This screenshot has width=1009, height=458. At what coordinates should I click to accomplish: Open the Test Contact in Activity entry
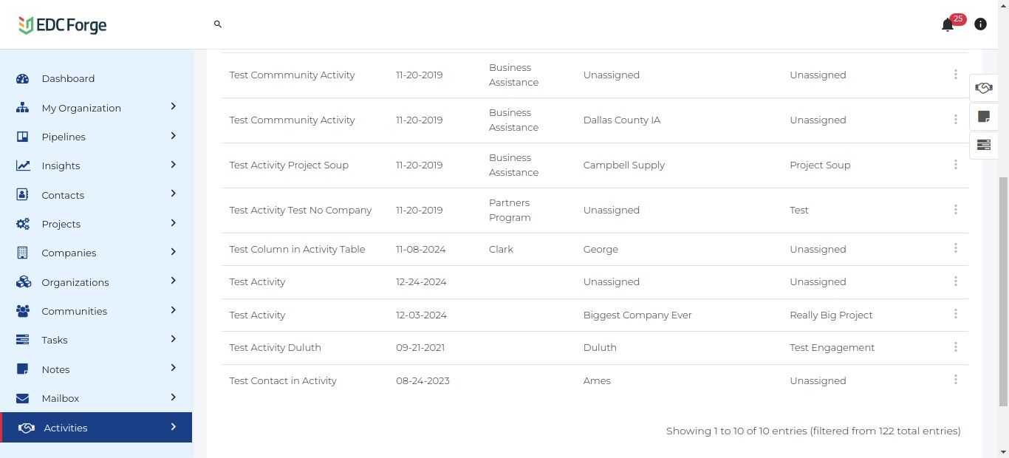click(x=283, y=381)
